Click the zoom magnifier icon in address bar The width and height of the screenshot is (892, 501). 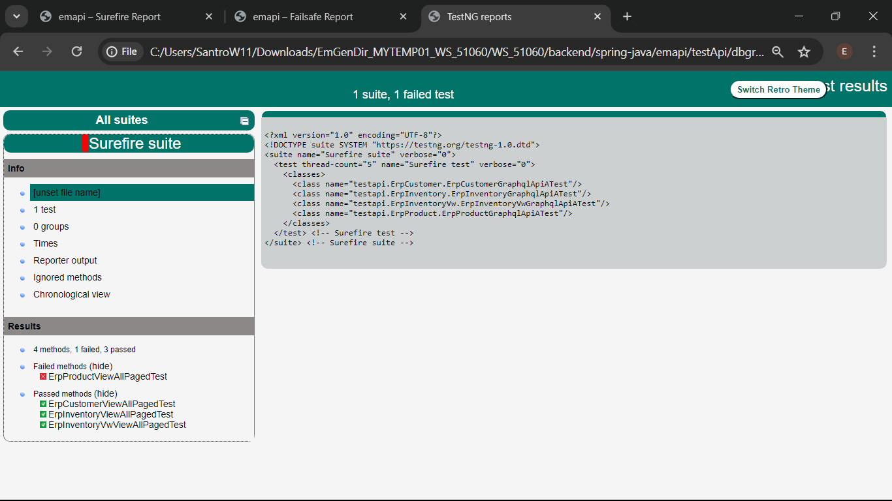pyautogui.click(x=778, y=52)
